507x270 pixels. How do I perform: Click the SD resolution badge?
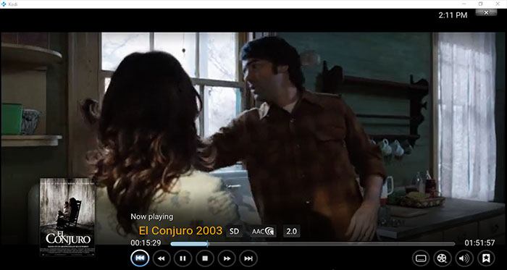[234, 231]
